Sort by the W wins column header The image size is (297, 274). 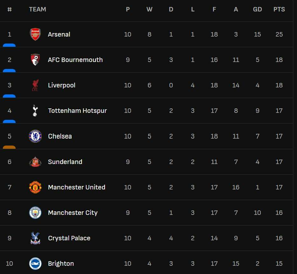(x=149, y=9)
